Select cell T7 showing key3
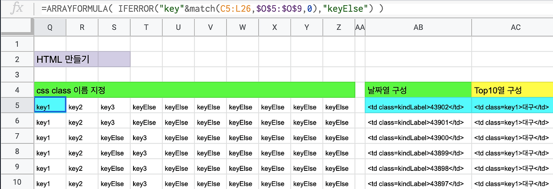 [146, 136]
